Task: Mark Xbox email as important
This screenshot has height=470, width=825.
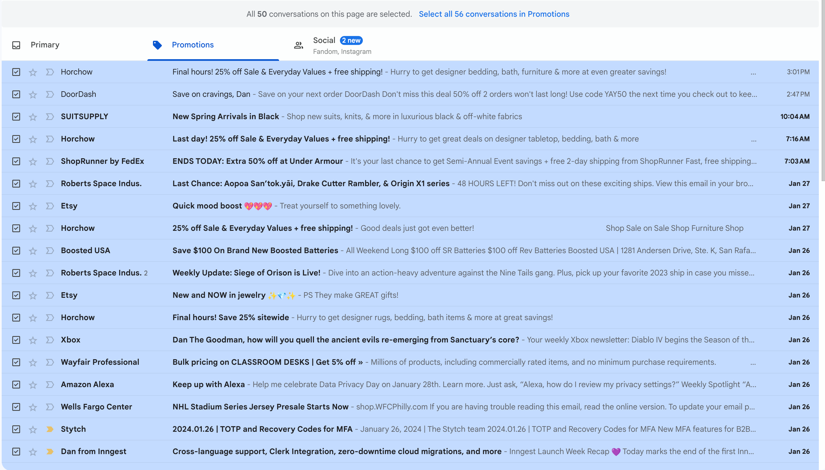Action: pos(49,340)
